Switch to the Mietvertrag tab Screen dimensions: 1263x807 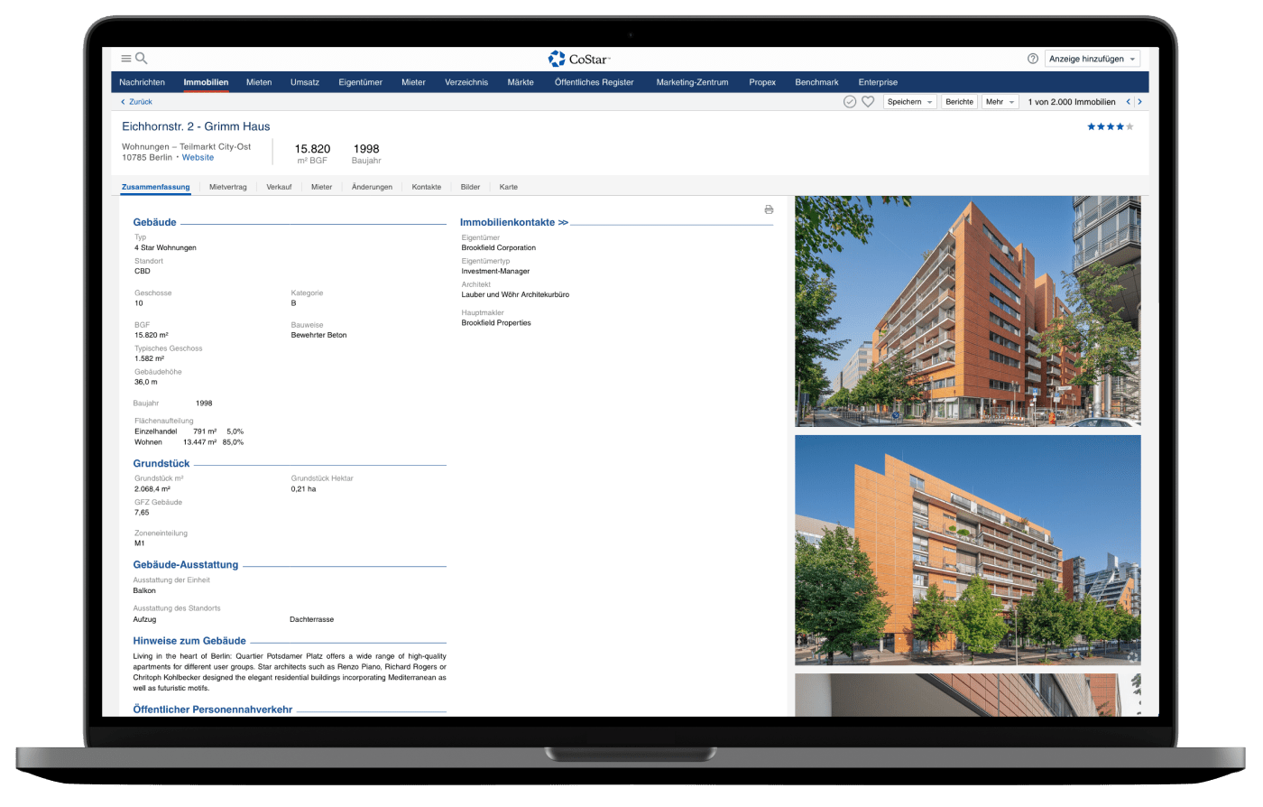click(x=227, y=187)
